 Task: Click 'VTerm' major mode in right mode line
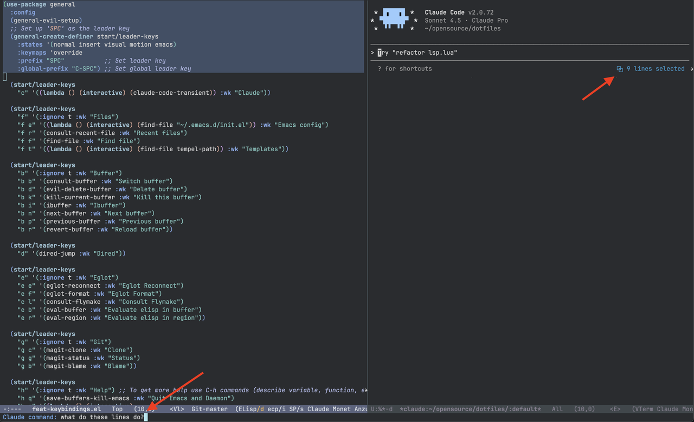644,409
